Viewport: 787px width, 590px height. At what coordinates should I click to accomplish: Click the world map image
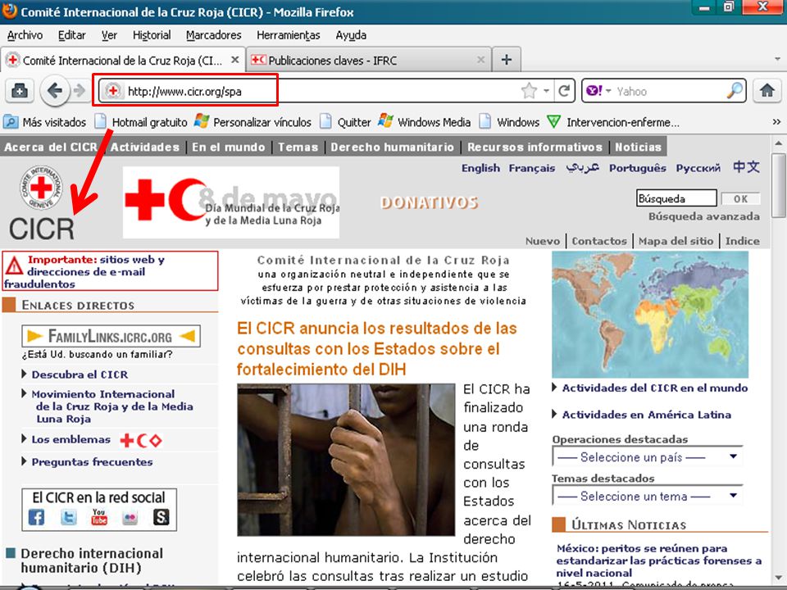pyautogui.click(x=650, y=315)
